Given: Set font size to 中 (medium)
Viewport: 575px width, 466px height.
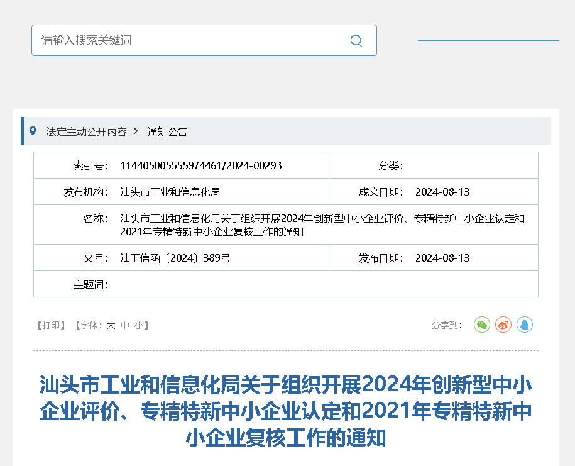Looking at the screenshot, I should point(125,325).
